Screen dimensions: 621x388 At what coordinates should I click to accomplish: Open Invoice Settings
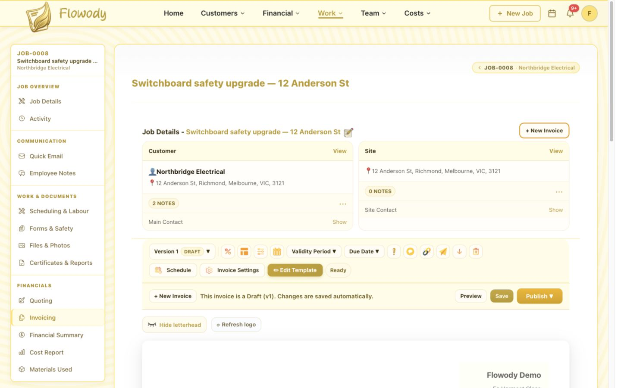(232, 270)
